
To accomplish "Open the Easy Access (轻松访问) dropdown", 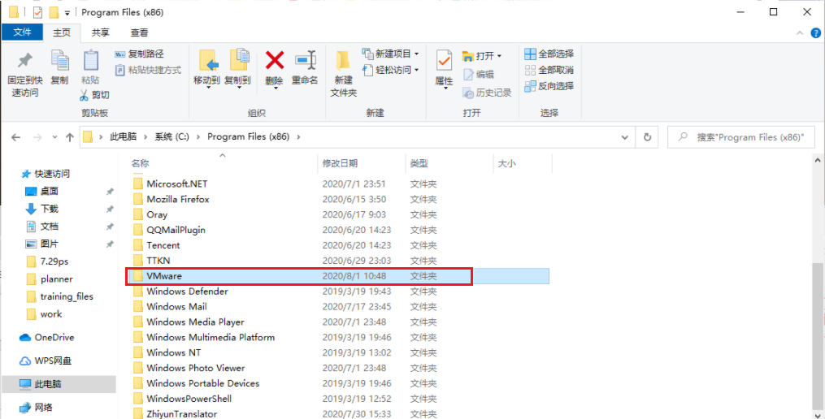I will pos(390,70).
